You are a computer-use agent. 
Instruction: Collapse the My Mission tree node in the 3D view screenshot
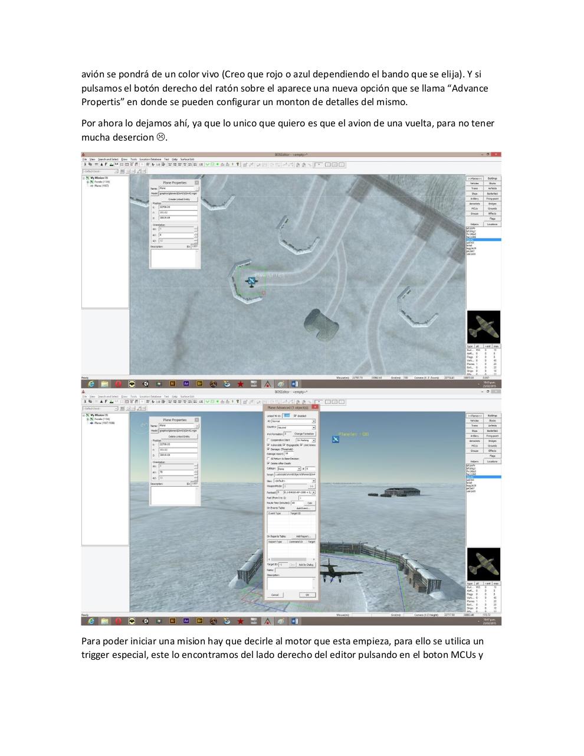click(84, 416)
